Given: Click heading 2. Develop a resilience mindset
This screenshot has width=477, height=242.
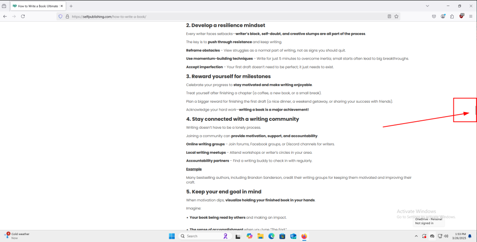Looking at the screenshot, I should point(225,25).
